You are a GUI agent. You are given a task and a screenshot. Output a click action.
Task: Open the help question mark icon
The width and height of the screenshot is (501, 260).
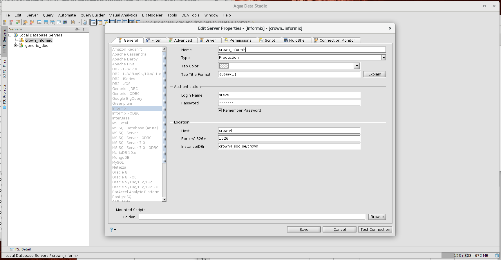point(111,230)
